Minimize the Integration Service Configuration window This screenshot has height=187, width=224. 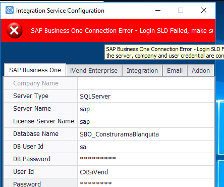point(158,10)
